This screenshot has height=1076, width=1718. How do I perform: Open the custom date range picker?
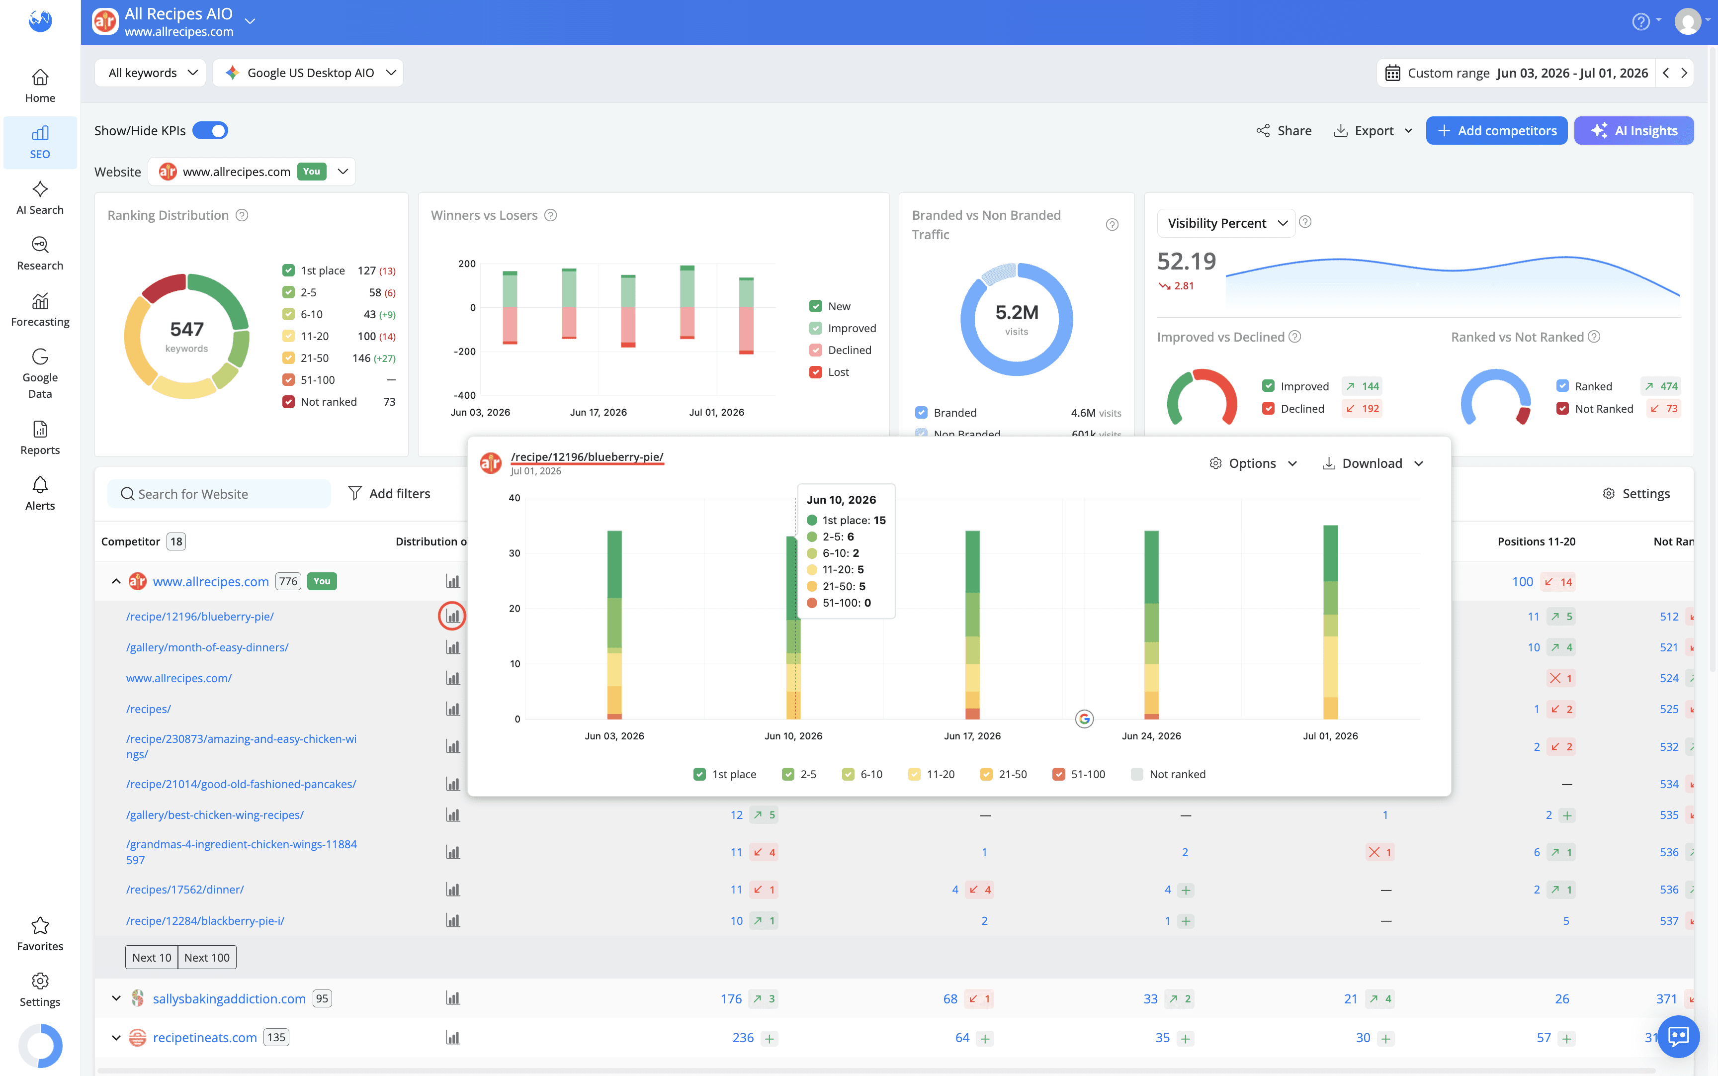pos(1517,73)
